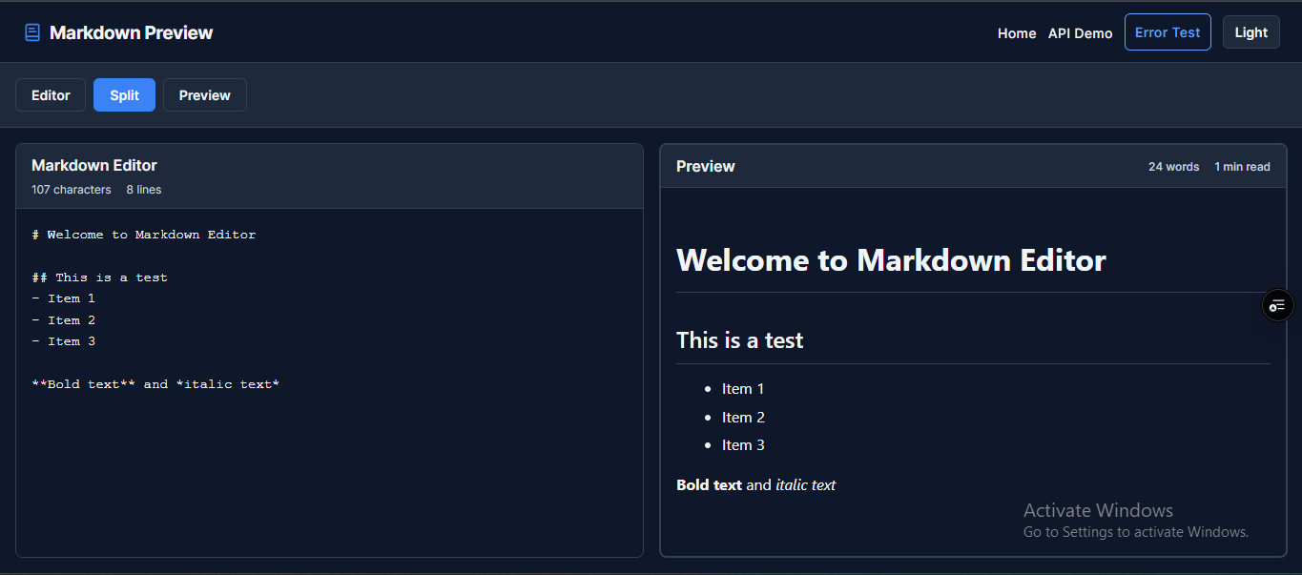The height and width of the screenshot is (575, 1302).
Task: Click the 'Preview' panel heading
Action: point(705,166)
